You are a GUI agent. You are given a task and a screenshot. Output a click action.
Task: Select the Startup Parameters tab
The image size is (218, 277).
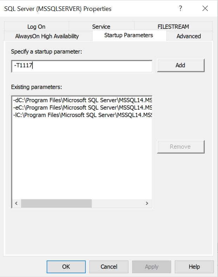pos(129,35)
